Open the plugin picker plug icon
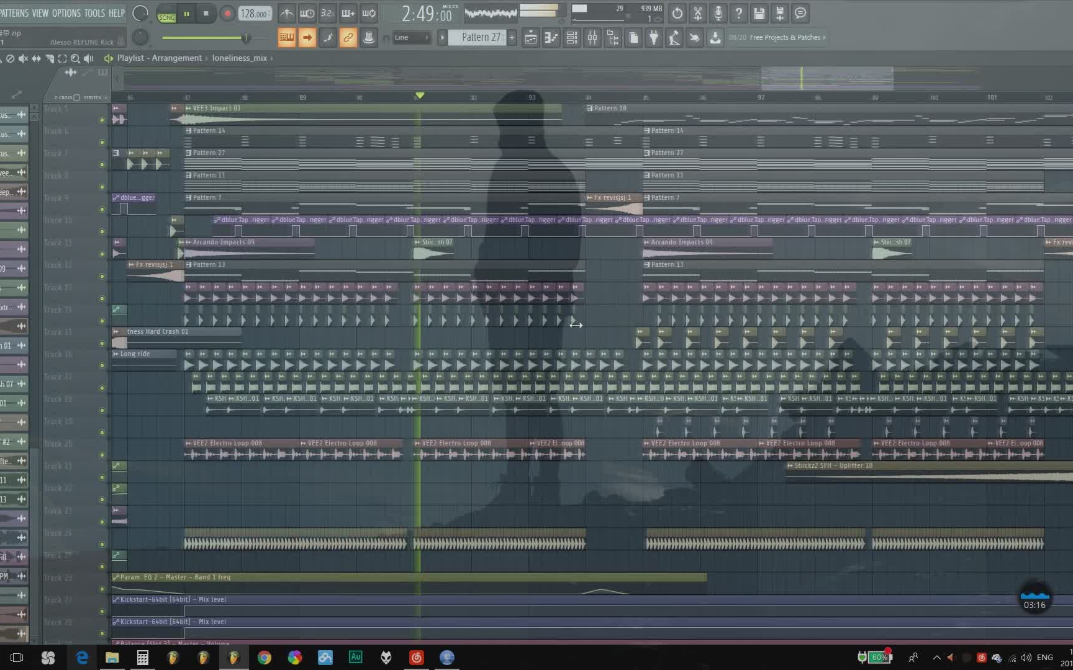The width and height of the screenshot is (1073, 670). (x=654, y=38)
